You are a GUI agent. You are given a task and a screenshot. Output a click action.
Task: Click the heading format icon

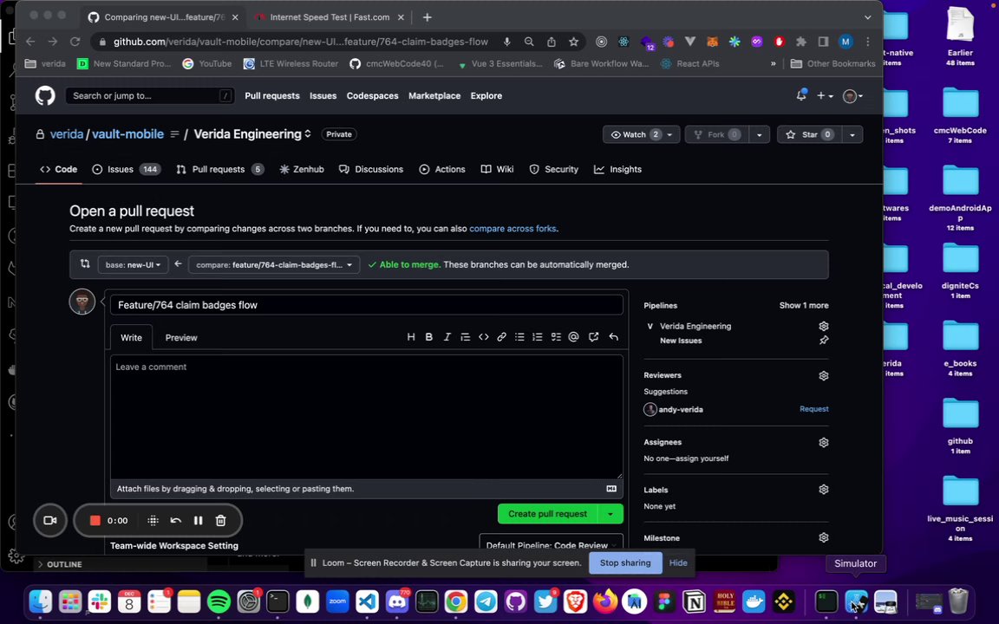click(411, 337)
